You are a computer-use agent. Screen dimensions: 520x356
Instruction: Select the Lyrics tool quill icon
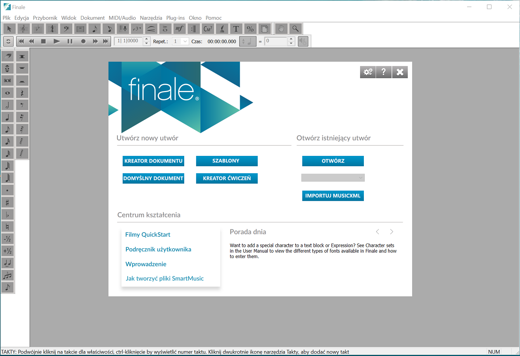coord(222,29)
